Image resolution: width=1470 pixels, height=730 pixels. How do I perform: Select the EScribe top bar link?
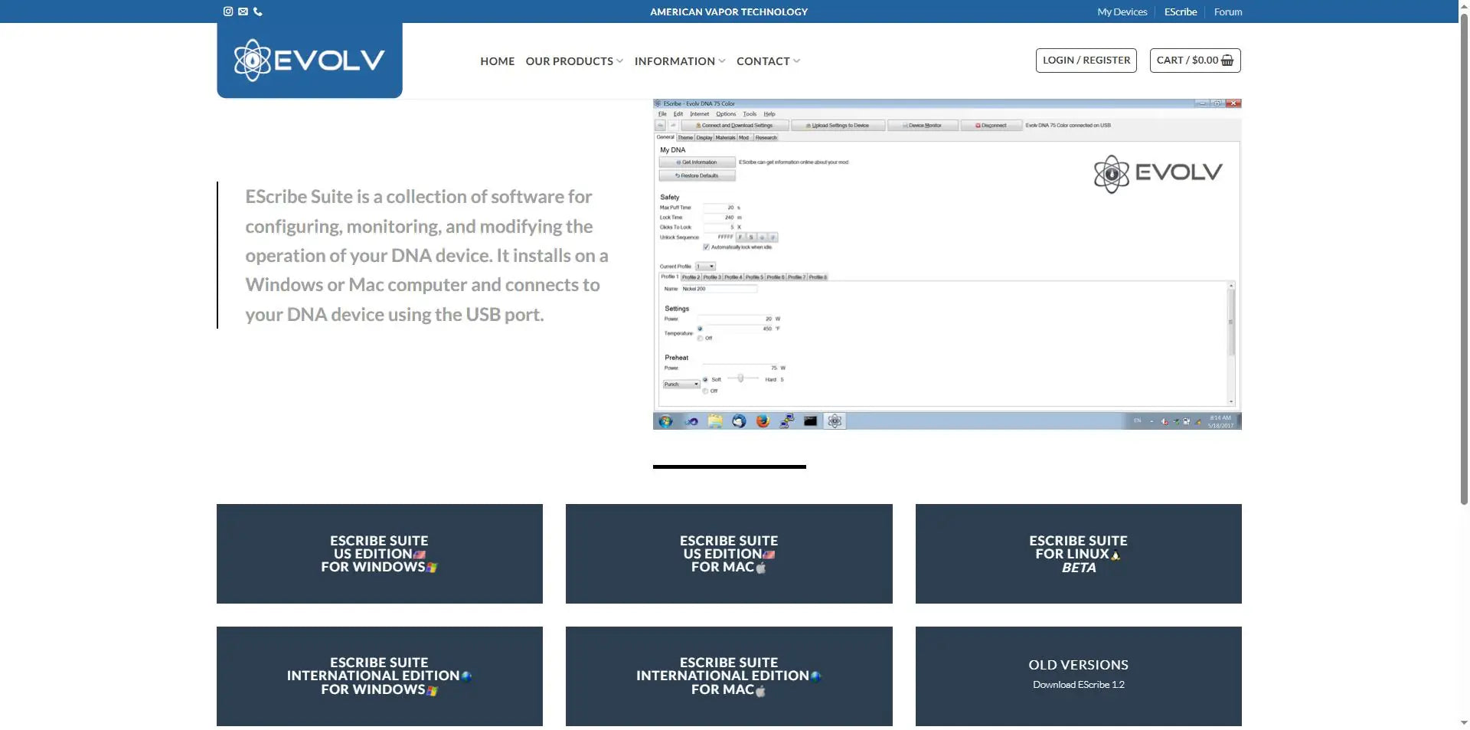coord(1180,11)
